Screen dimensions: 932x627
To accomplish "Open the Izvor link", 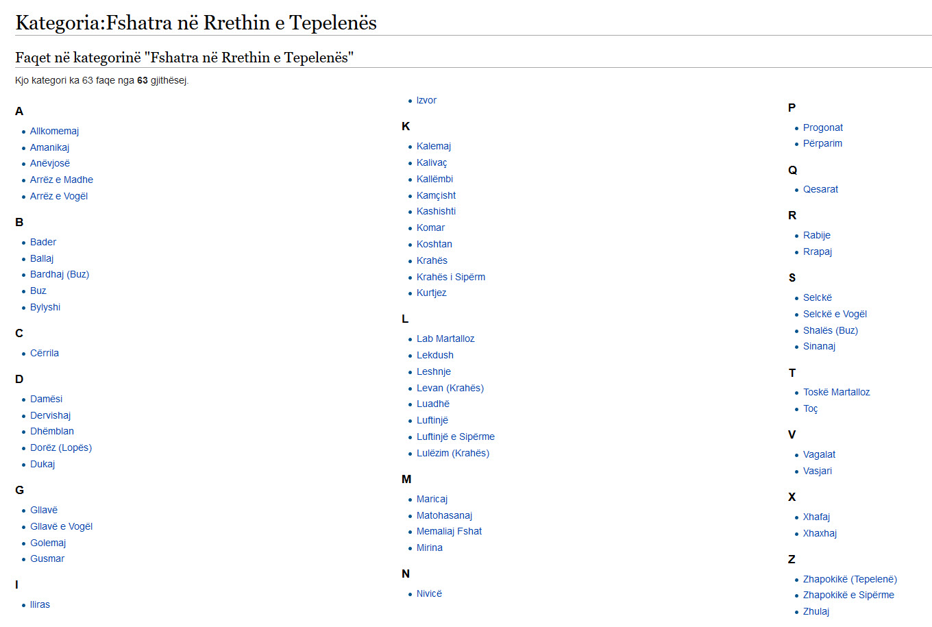I will (x=426, y=100).
